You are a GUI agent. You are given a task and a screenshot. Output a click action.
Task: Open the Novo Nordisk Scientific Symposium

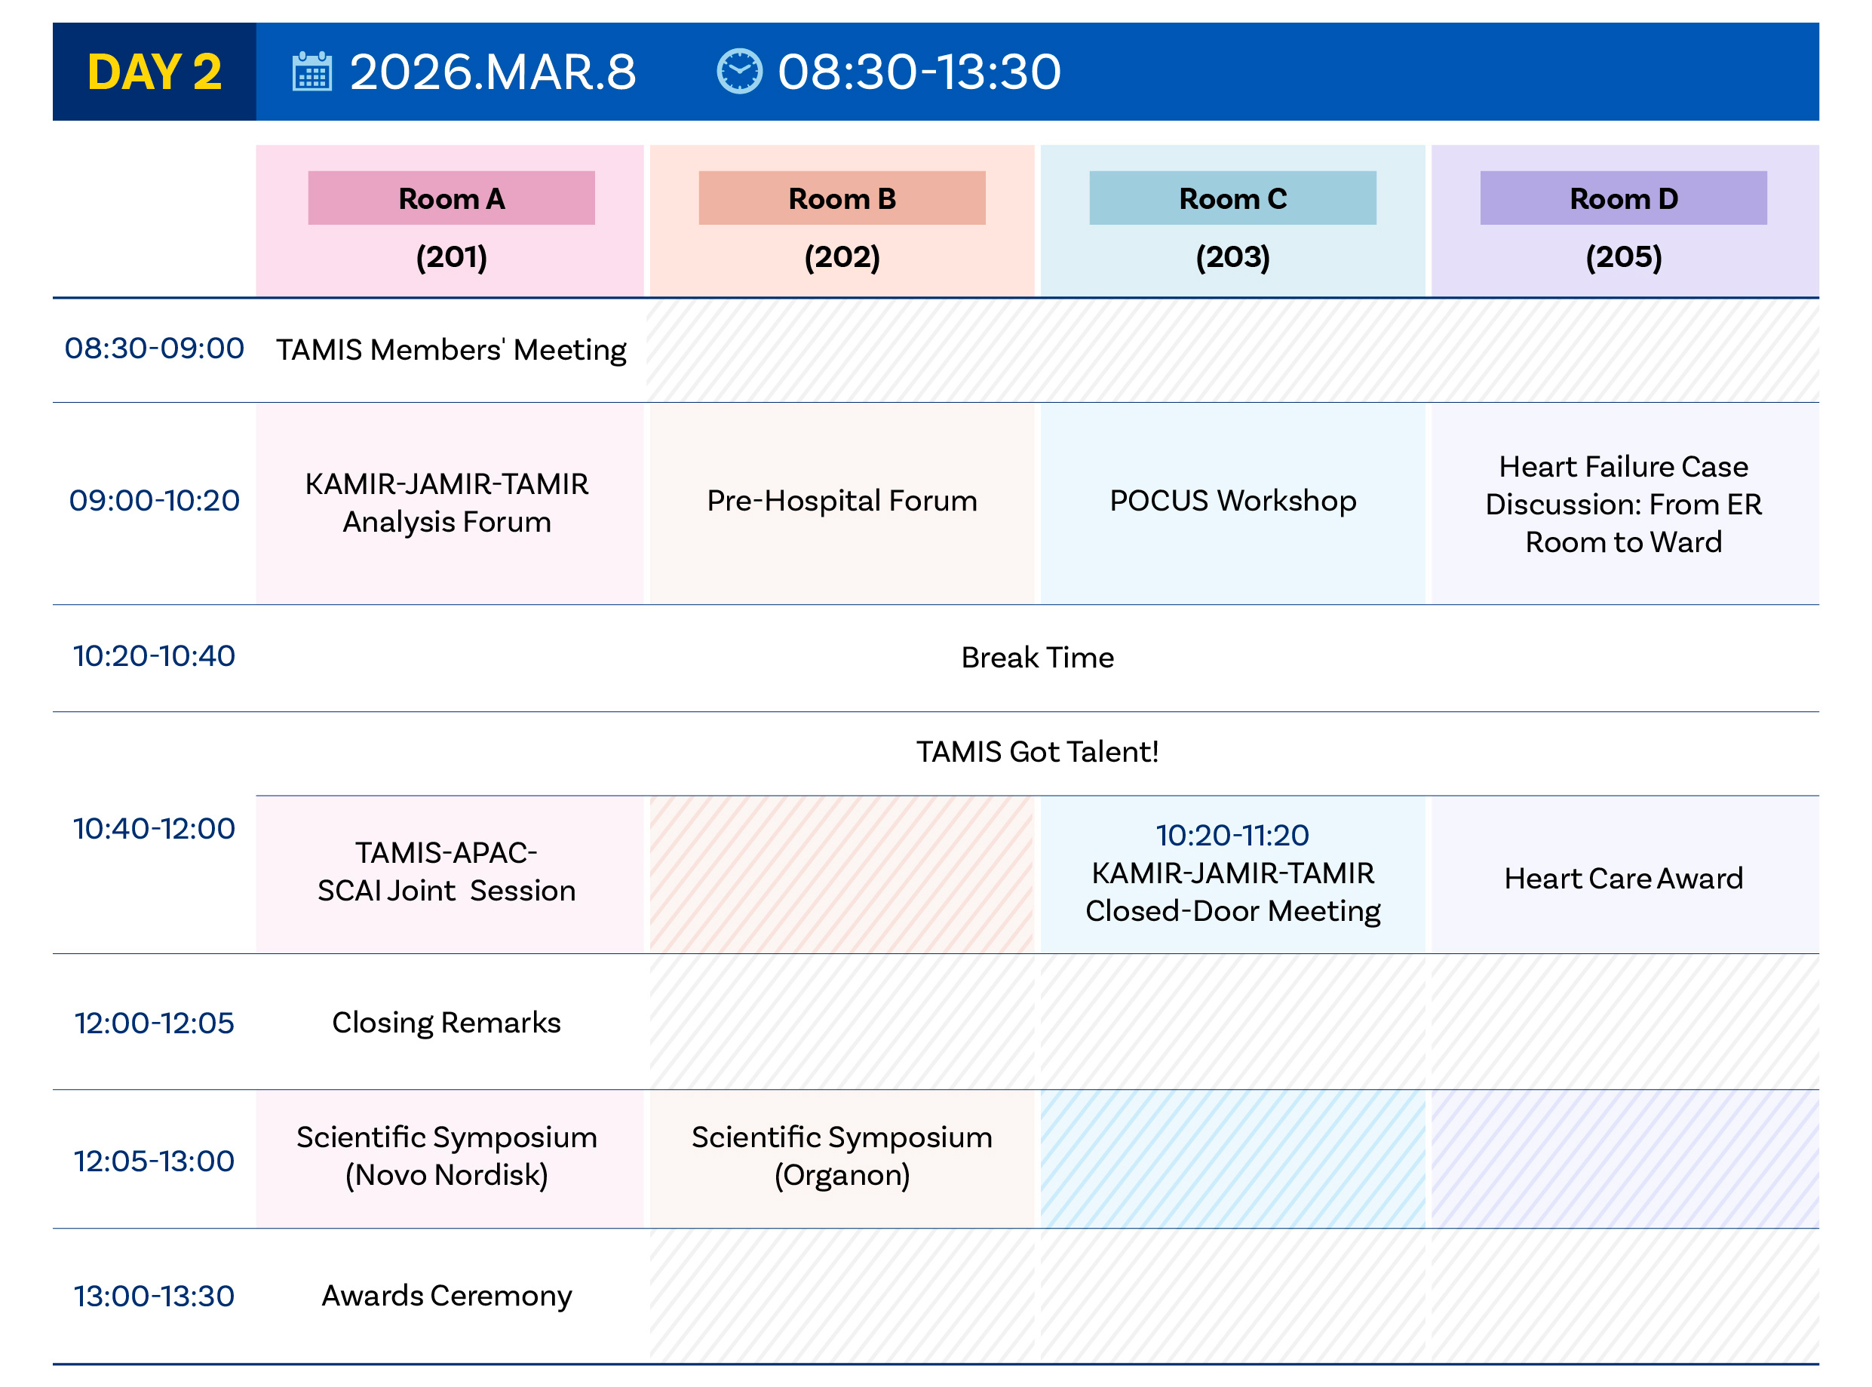[447, 1155]
